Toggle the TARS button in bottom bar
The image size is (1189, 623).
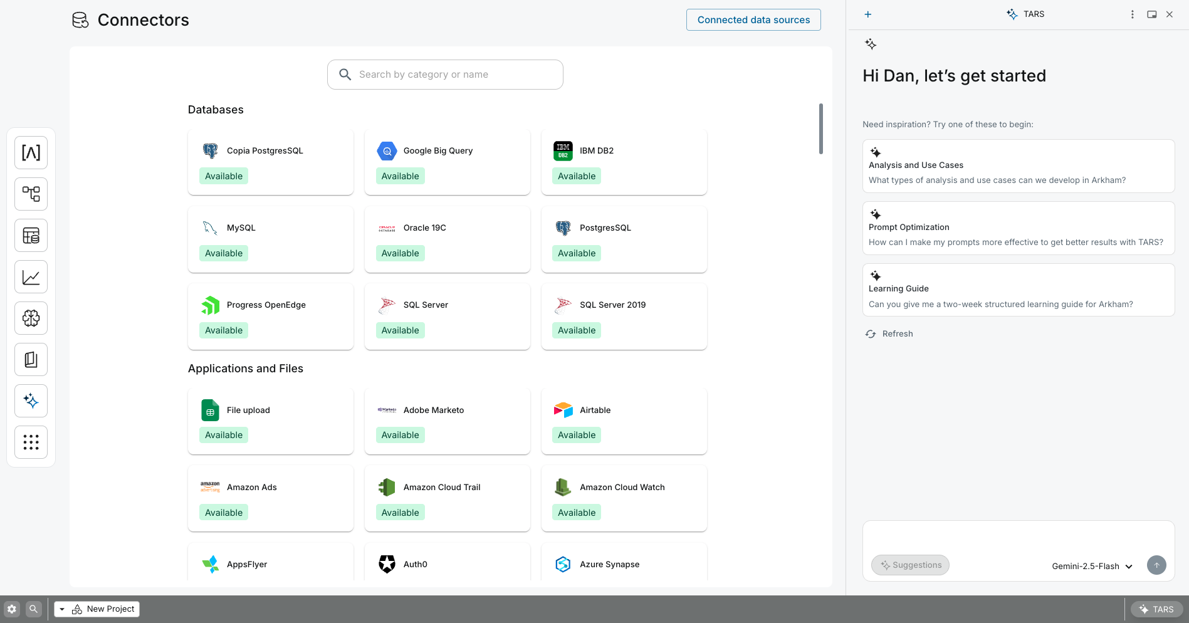1156,609
